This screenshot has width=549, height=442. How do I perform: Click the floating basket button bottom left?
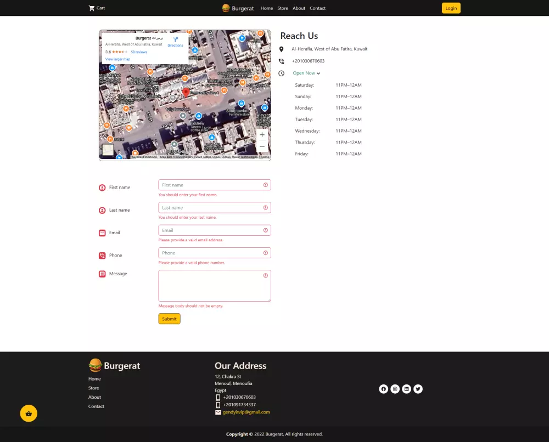[x=29, y=413]
